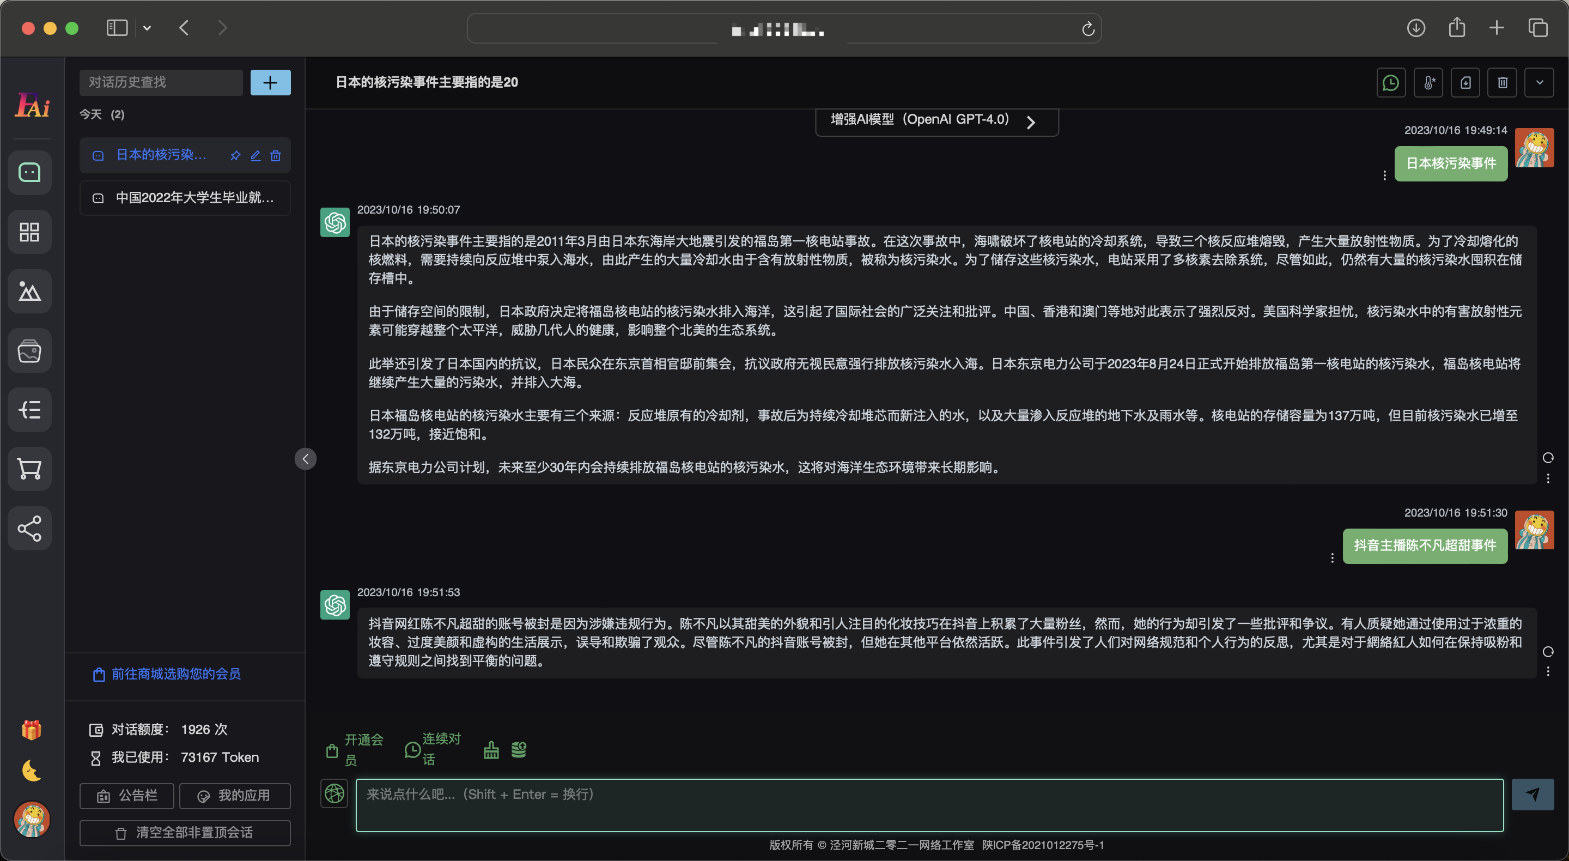Open options for 抖音主播陈不凡超甜事件 message

tap(1332, 557)
